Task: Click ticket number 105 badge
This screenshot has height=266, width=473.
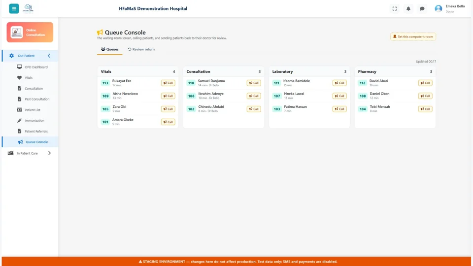Action: point(105,109)
